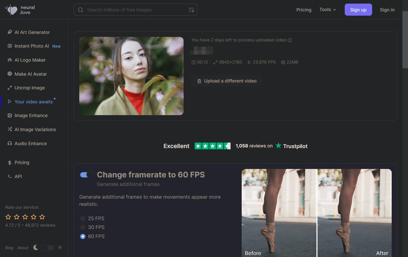This screenshot has height=257, width=408.
Task: Select the 60 FPS radio option
Action: tap(83, 236)
